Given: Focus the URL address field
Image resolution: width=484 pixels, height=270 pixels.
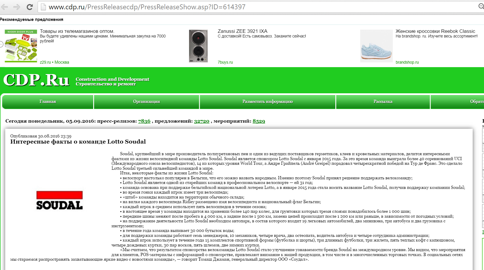Looking at the screenshot, I should coord(261,7).
